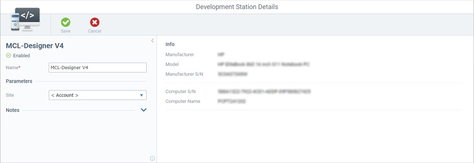Click the info circle icon

point(152,158)
